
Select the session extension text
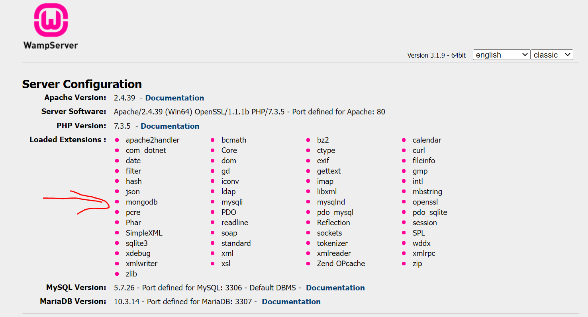click(425, 222)
